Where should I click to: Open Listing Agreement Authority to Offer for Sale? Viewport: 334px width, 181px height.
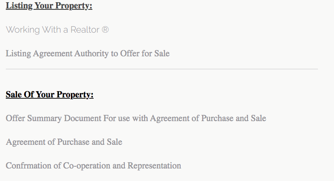87,54
